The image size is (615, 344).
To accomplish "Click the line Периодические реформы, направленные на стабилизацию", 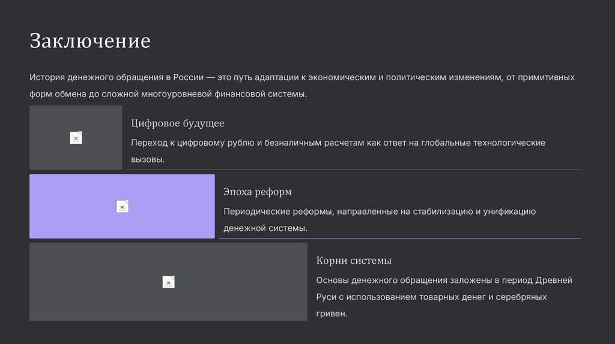I will [x=379, y=212].
